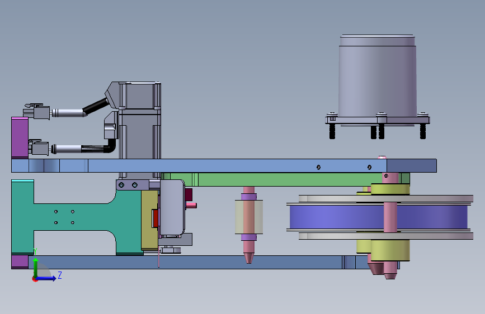Select the purple block at bottom-left corner

(20, 262)
